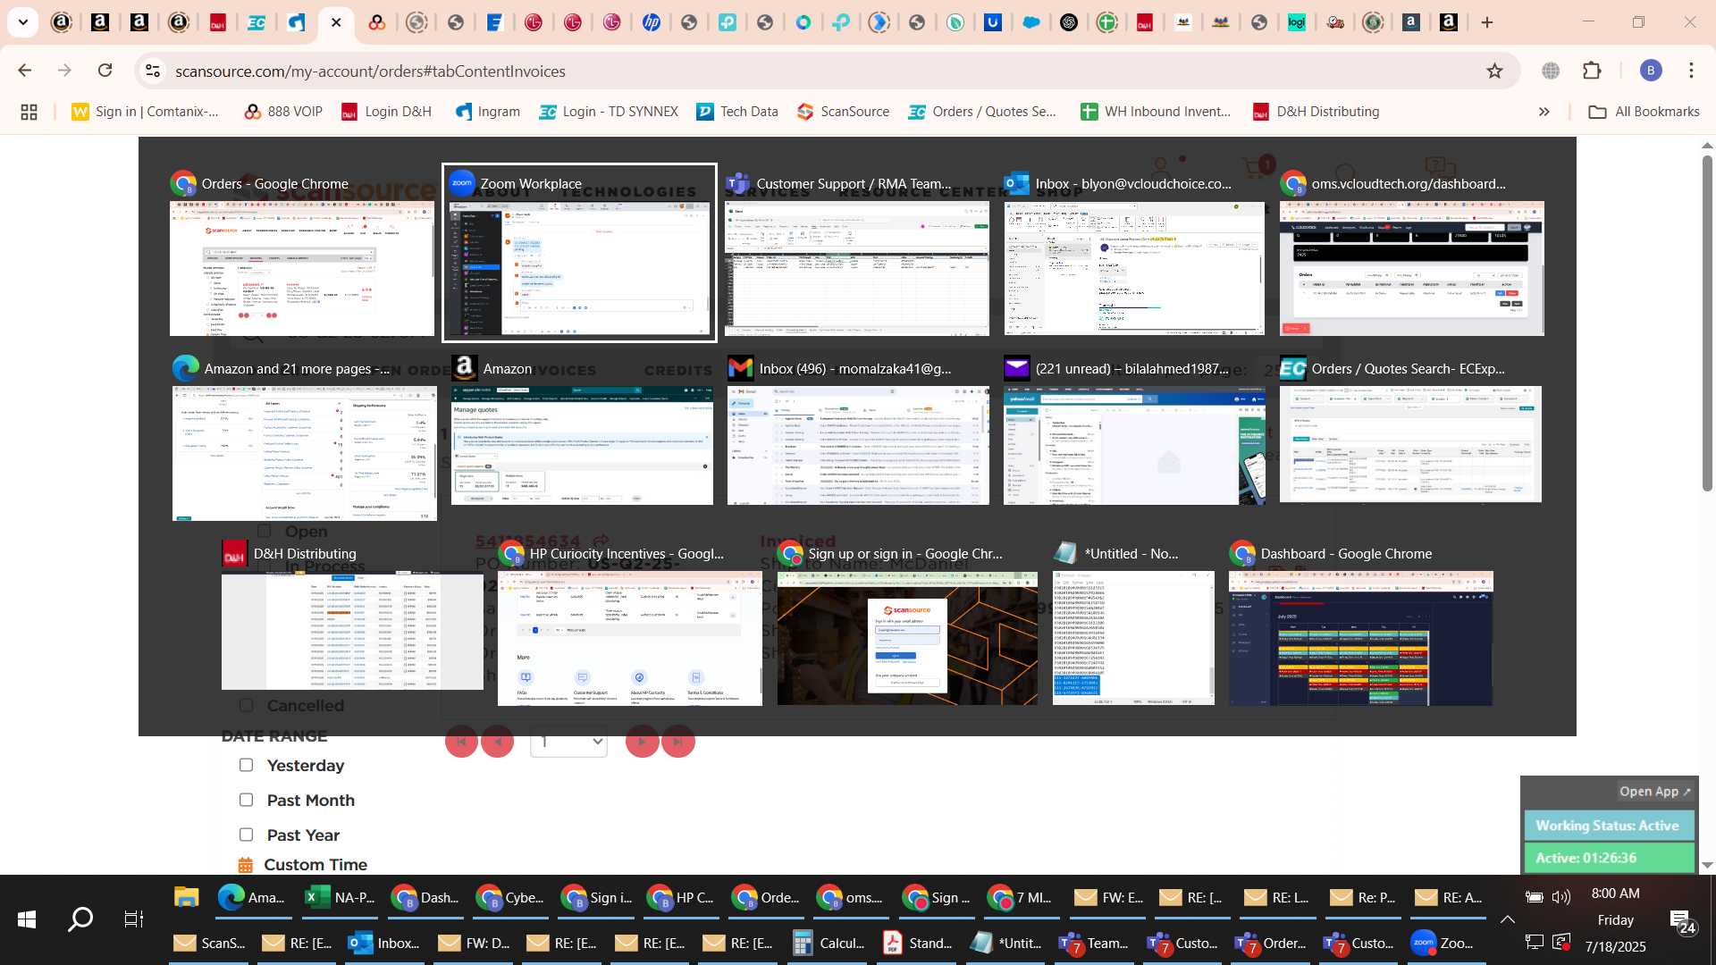Open the volume speaker tray icon
Viewport: 1716px width, 965px height.
pyautogui.click(x=1561, y=897)
